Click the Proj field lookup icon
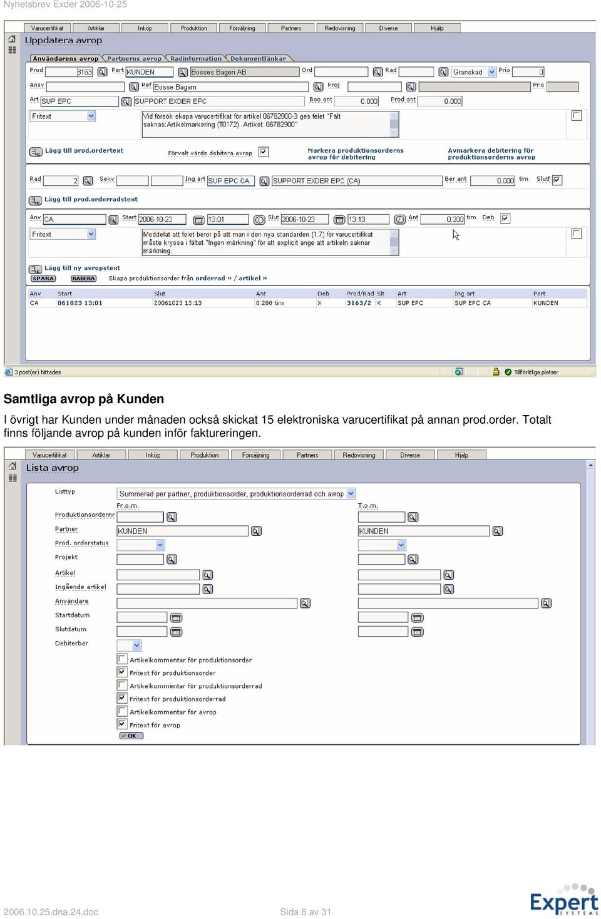 pos(411,87)
